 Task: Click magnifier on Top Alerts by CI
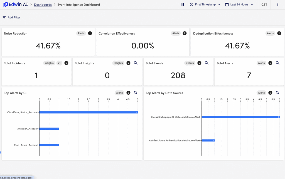click(136, 93)
